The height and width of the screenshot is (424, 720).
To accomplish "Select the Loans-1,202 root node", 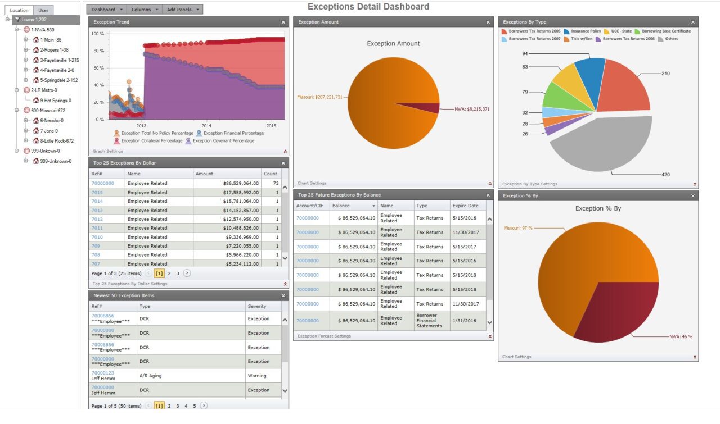I will 34,19.
